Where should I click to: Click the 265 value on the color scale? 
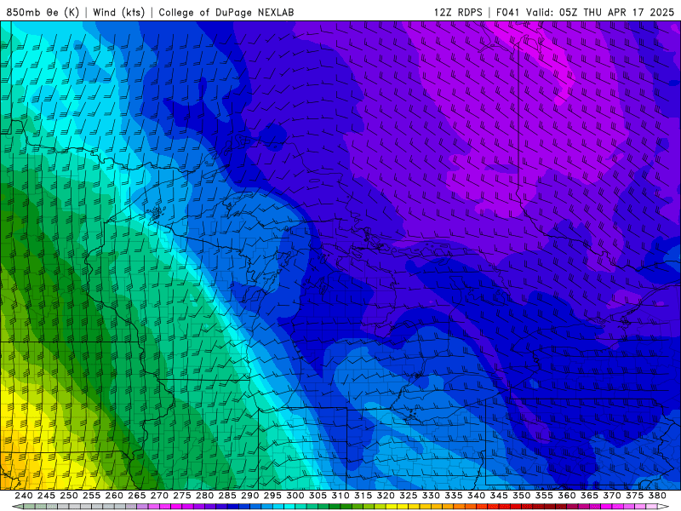pyautogui.click(x=136, y=496)
